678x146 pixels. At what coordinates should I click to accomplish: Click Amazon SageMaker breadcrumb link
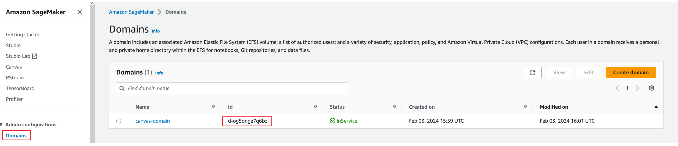(x=131, y=12)
